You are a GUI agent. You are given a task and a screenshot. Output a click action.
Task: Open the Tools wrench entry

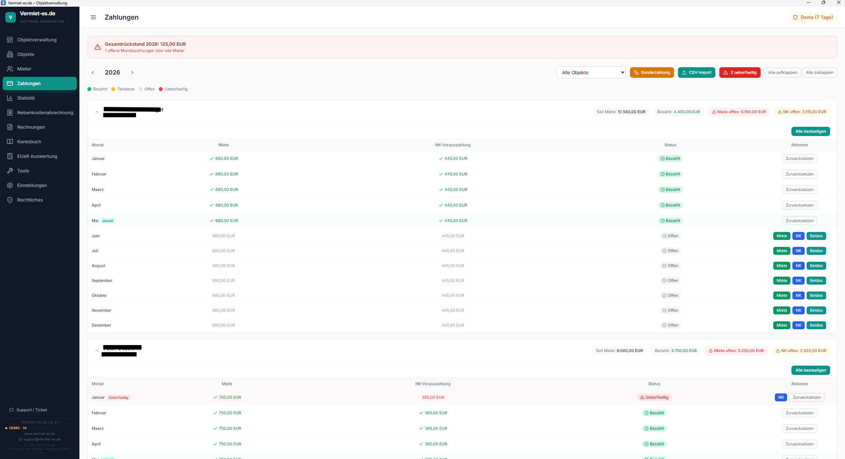(40, 171)
